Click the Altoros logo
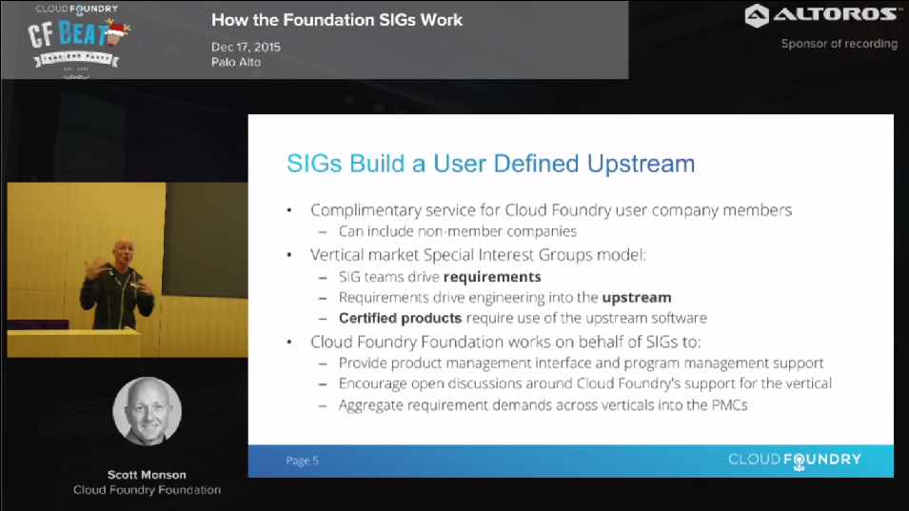Image resolution: width=909 pixels, height=511 pixels. (820, 15)
